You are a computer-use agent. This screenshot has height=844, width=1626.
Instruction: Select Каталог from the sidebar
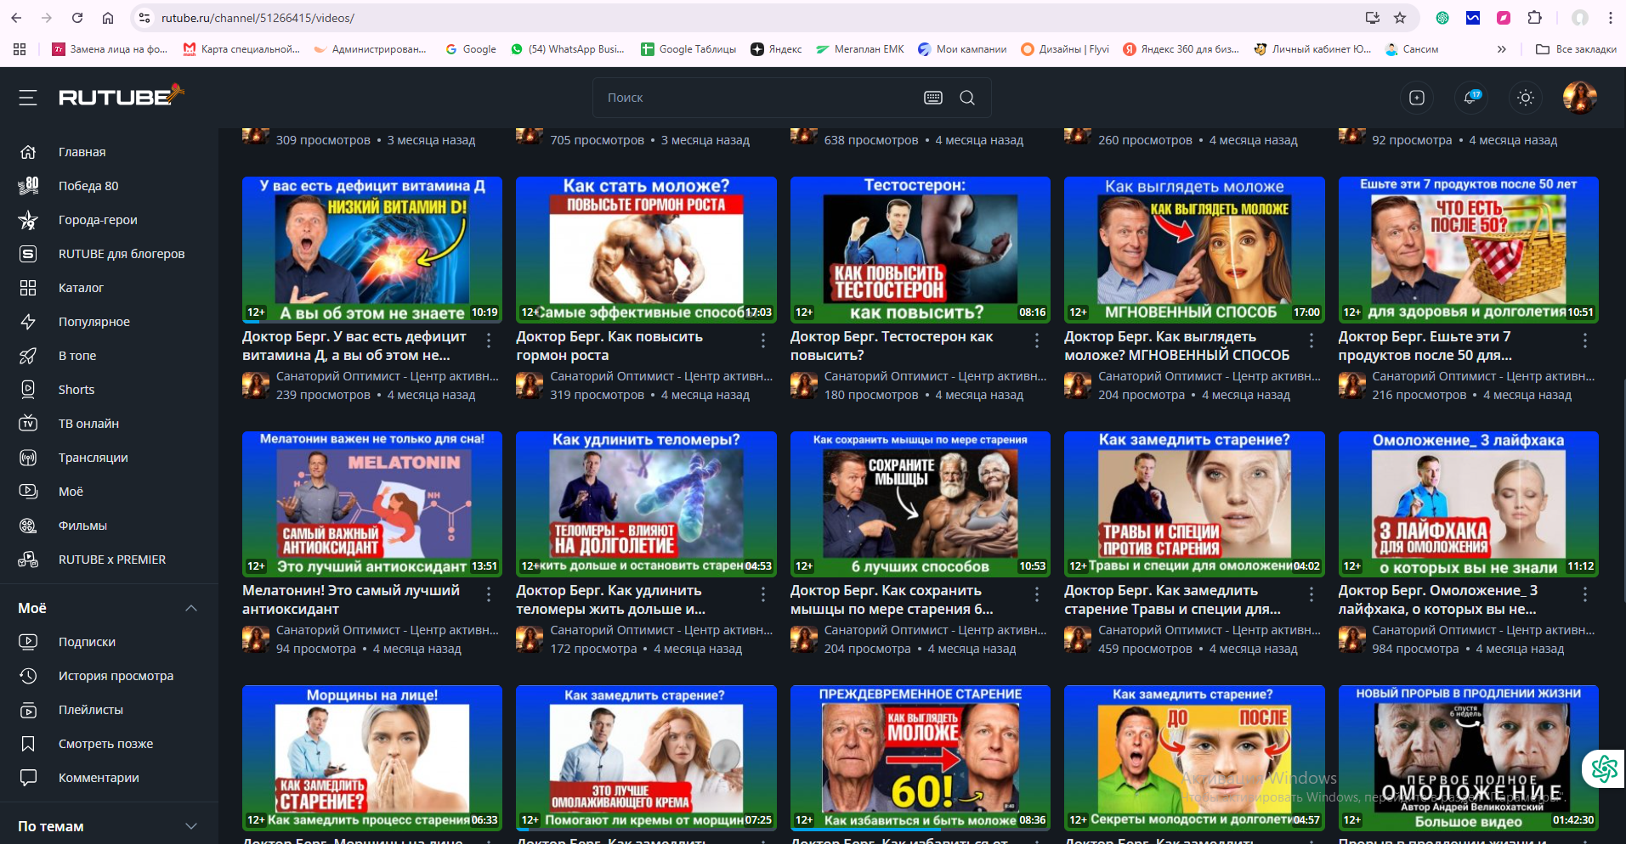(81, 288)
